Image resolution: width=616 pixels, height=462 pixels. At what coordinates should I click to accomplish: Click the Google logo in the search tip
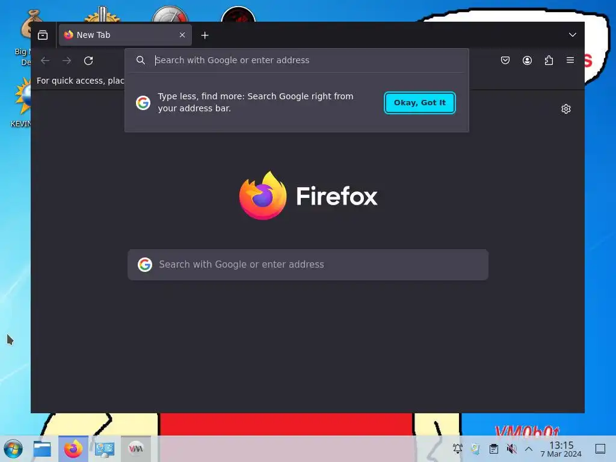coord(143,102)
